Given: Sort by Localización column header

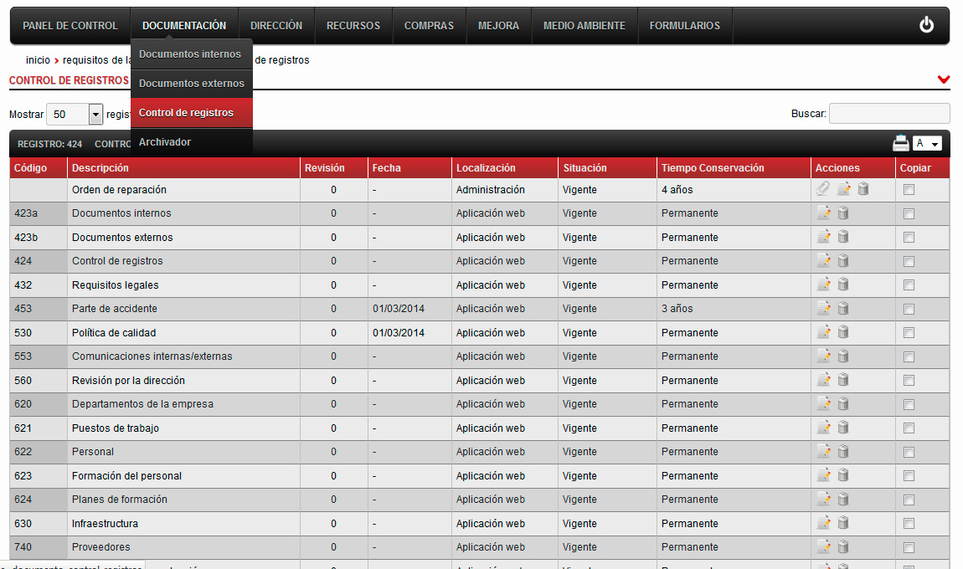Looking at the screenshot, I should click(x=505, y=168).
